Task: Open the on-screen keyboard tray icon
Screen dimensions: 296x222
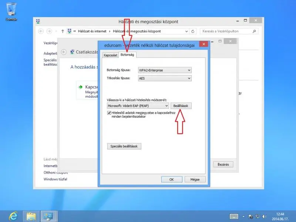Action: 234,216
